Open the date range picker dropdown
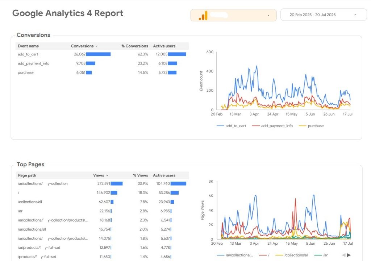The width and height of the screenshot is (371, 261). click(x=355, y=15)
